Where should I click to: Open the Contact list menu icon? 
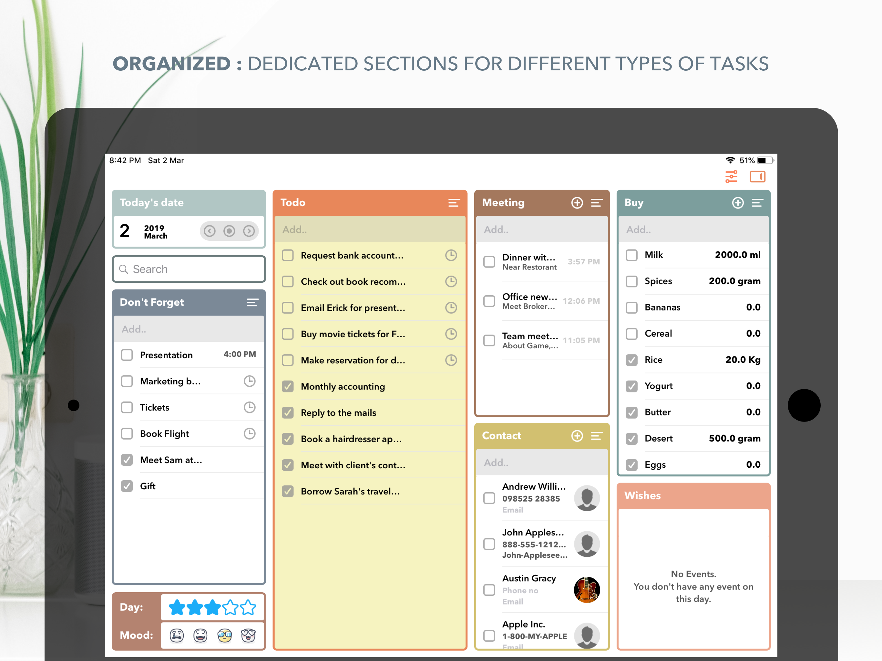597,436
